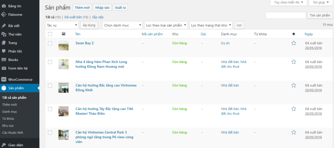Check the Vinhomes Đồng Khởi row

pos(50,86)
